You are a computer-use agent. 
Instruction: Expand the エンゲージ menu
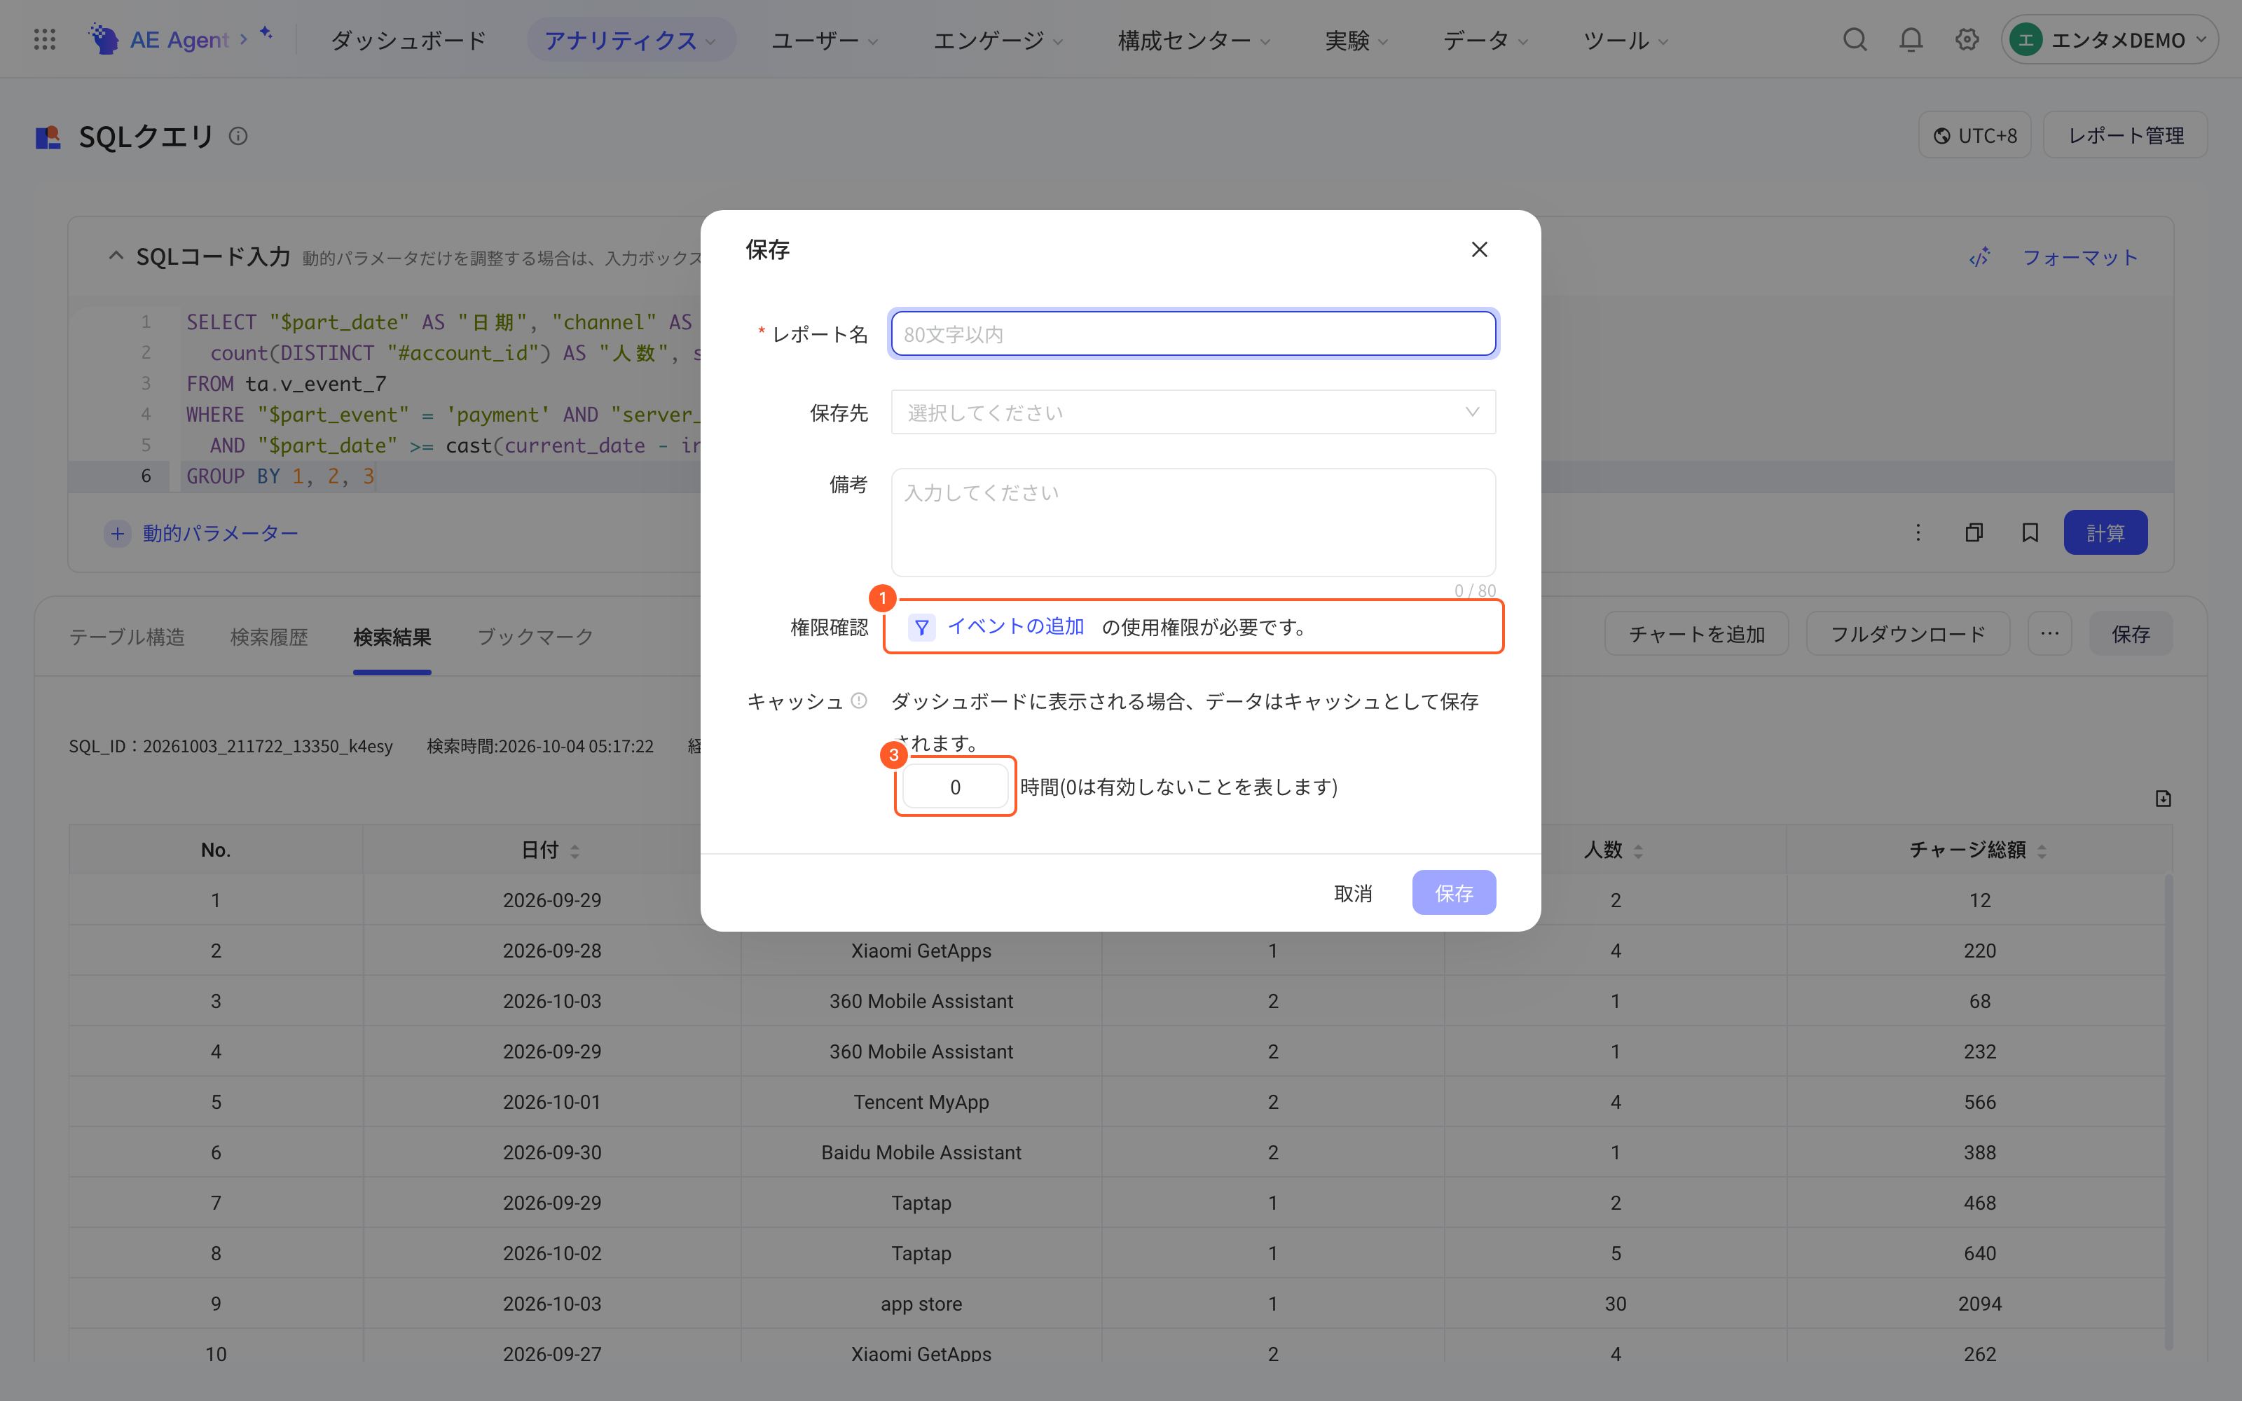point(998,40)
